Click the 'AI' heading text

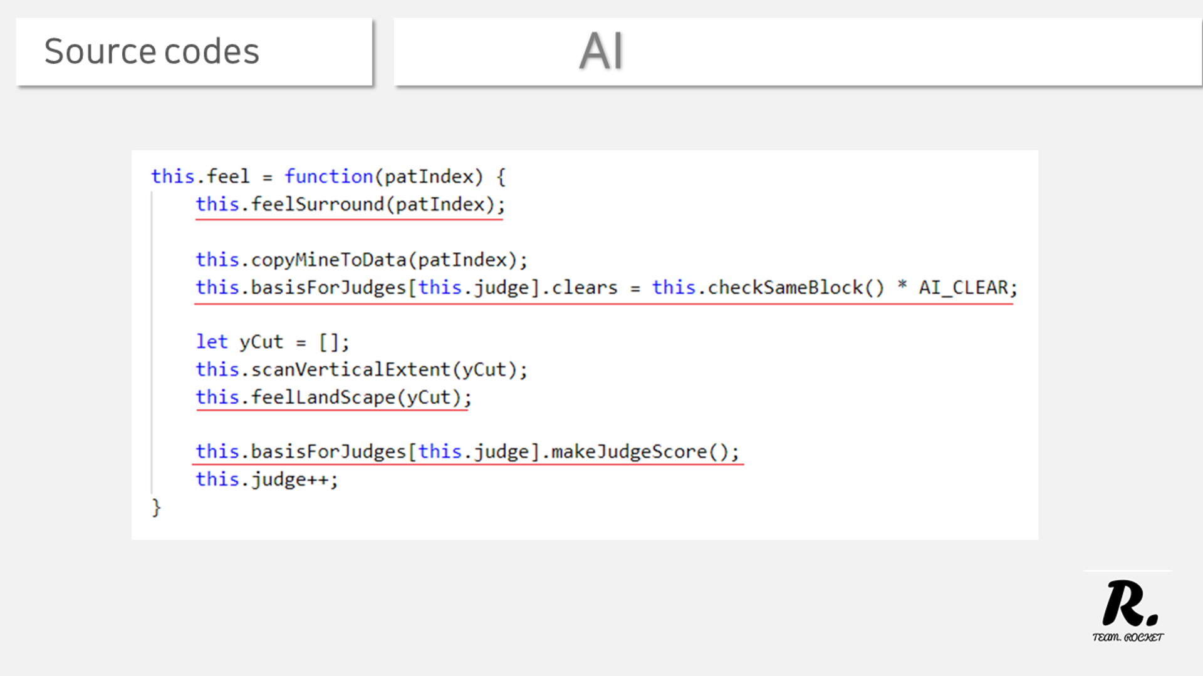click(x=601, y=51)
